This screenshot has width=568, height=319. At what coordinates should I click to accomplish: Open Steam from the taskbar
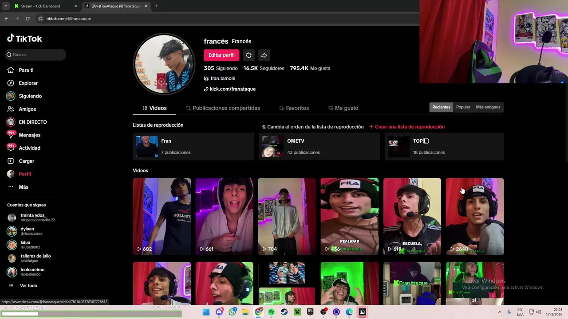284,312
